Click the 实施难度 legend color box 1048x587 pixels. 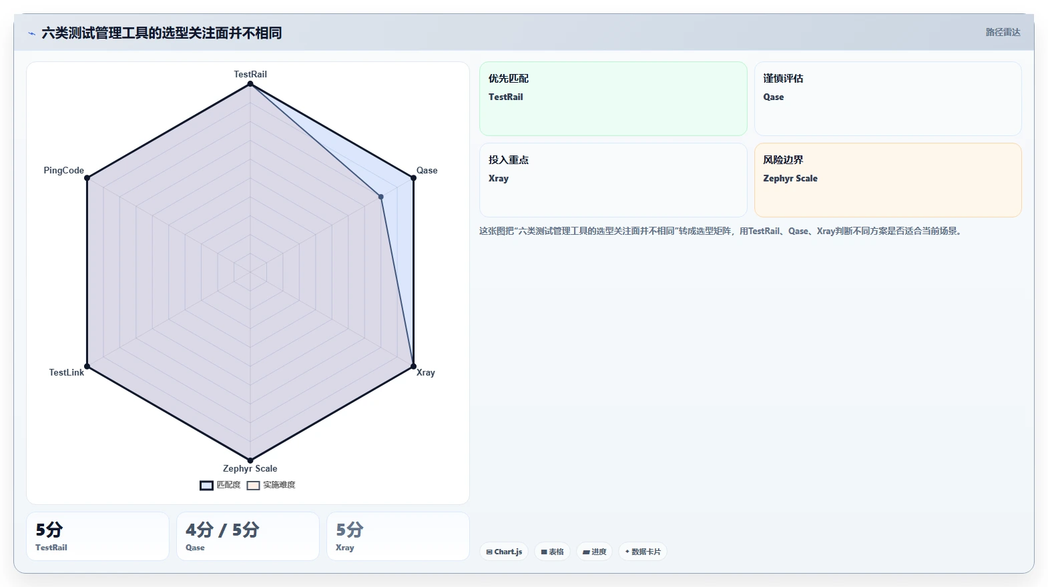(x=253, y=486)
